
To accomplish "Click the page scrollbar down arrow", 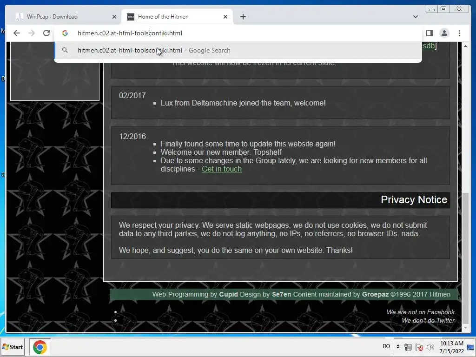I will pos(465,328).
